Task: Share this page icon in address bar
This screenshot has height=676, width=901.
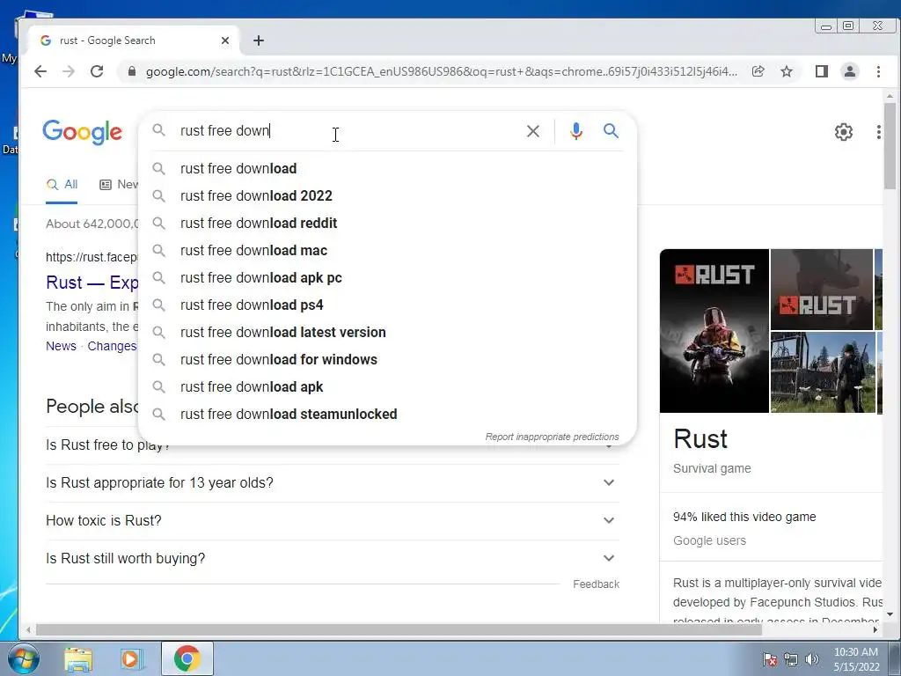Action: tap(758, 71)
